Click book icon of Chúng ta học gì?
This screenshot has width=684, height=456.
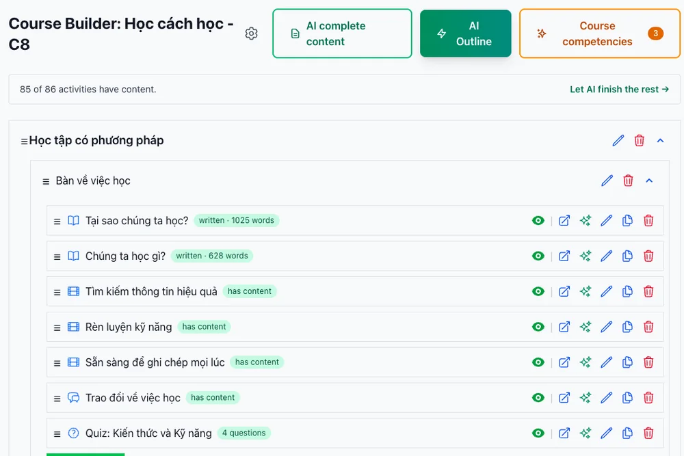[74, 256]
